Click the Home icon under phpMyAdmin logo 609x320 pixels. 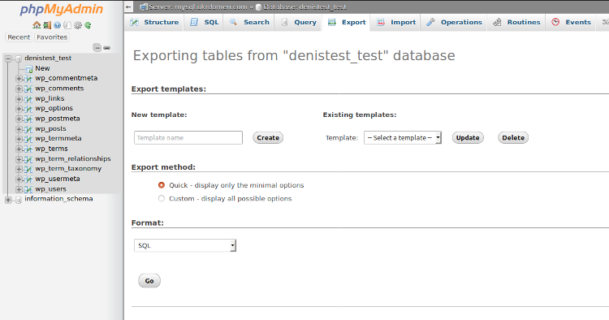37,25
